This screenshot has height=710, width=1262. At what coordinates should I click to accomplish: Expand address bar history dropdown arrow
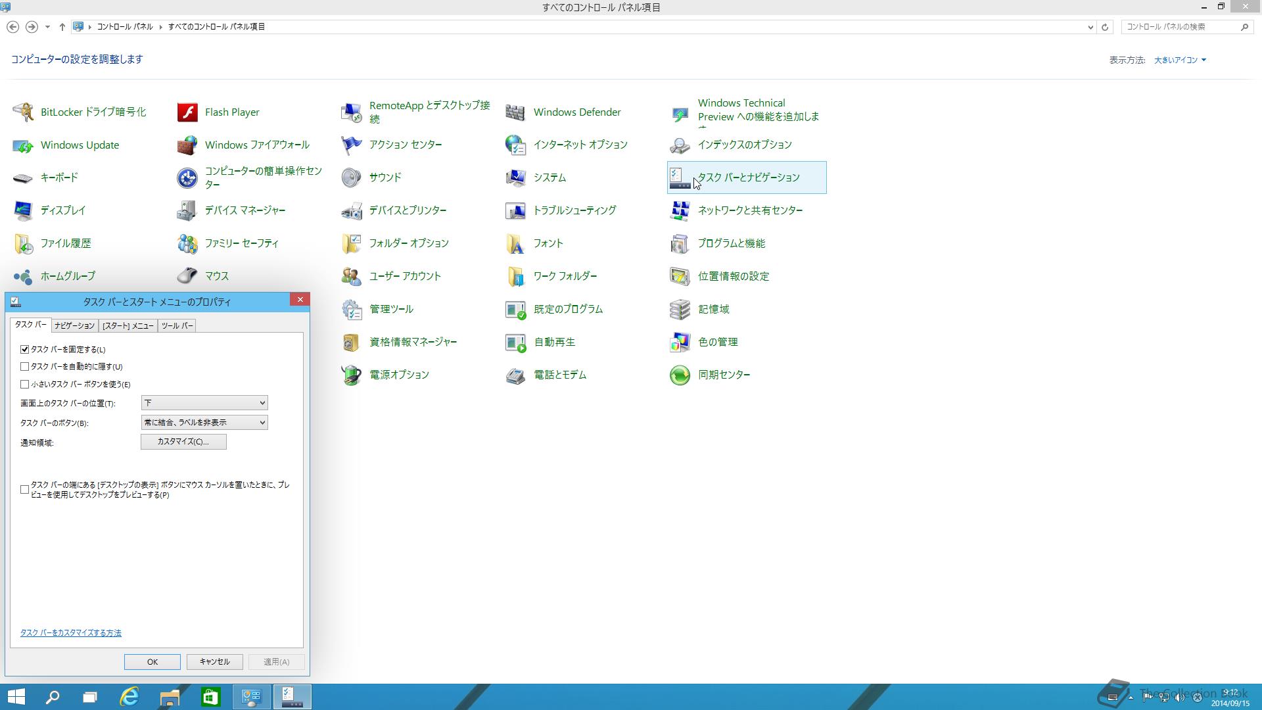point(1090,27)
